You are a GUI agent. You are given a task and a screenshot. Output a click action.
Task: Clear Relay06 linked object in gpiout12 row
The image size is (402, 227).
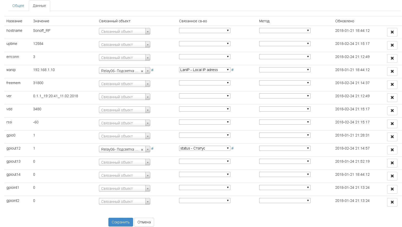pyautogui.click(x=142, y=150)
